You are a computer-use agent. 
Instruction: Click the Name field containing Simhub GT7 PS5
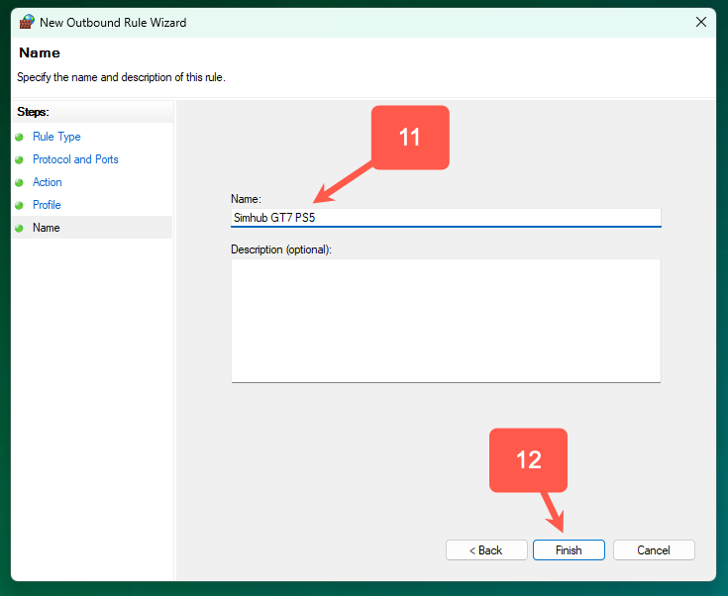click(445, 218)
